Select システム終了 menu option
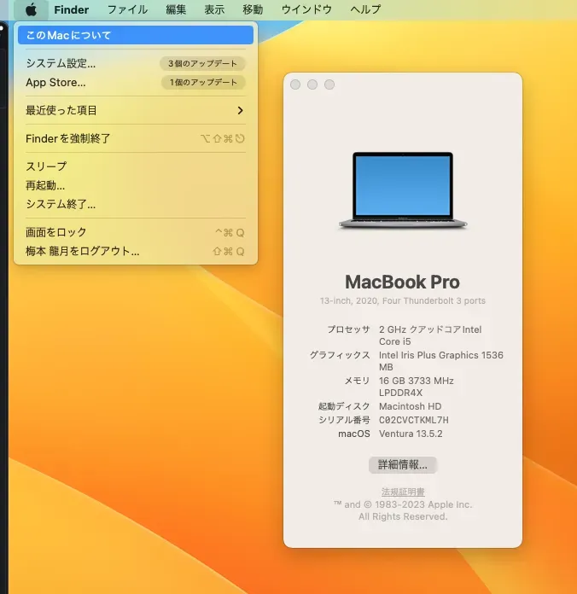The width and height of the screenshot is (577, 594). [61, 204]
